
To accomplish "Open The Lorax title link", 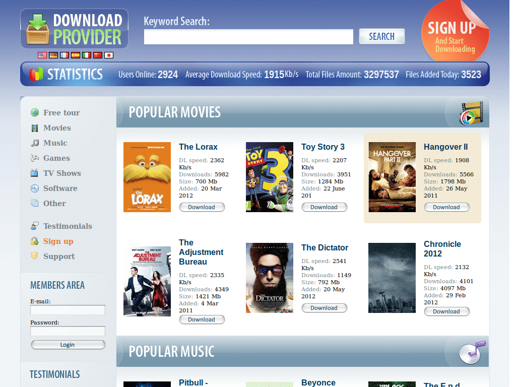I will 198,147.
